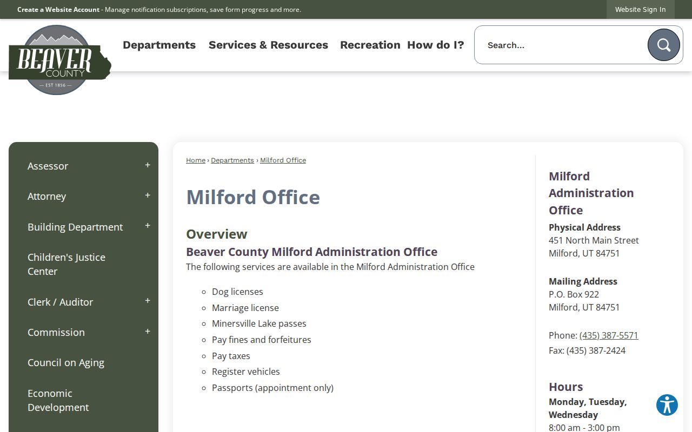Expand the Building Department submenu
Screen dimensions: 692x432
148,226
